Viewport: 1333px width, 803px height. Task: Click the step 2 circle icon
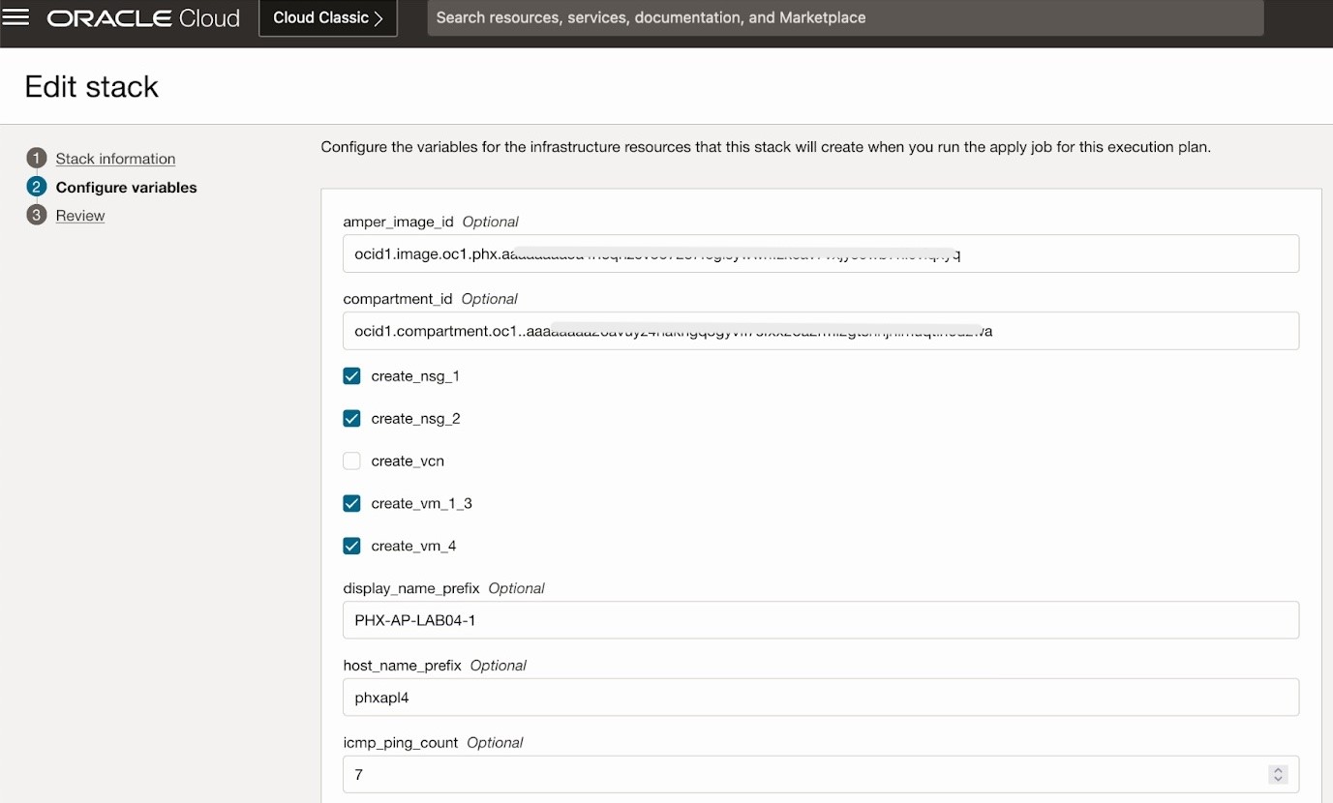[37, 187]
